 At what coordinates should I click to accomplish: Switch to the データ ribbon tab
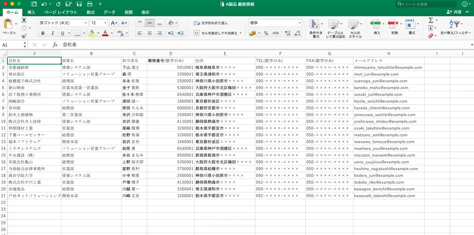pyautogui.click(x=109, y=12)
